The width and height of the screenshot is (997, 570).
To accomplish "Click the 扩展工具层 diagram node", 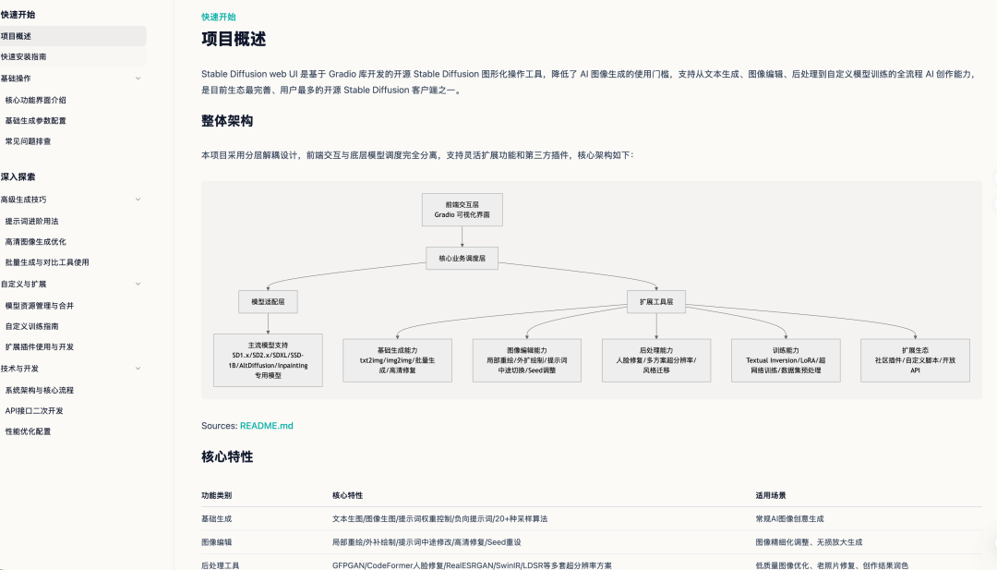I will (x=656, y=301).
